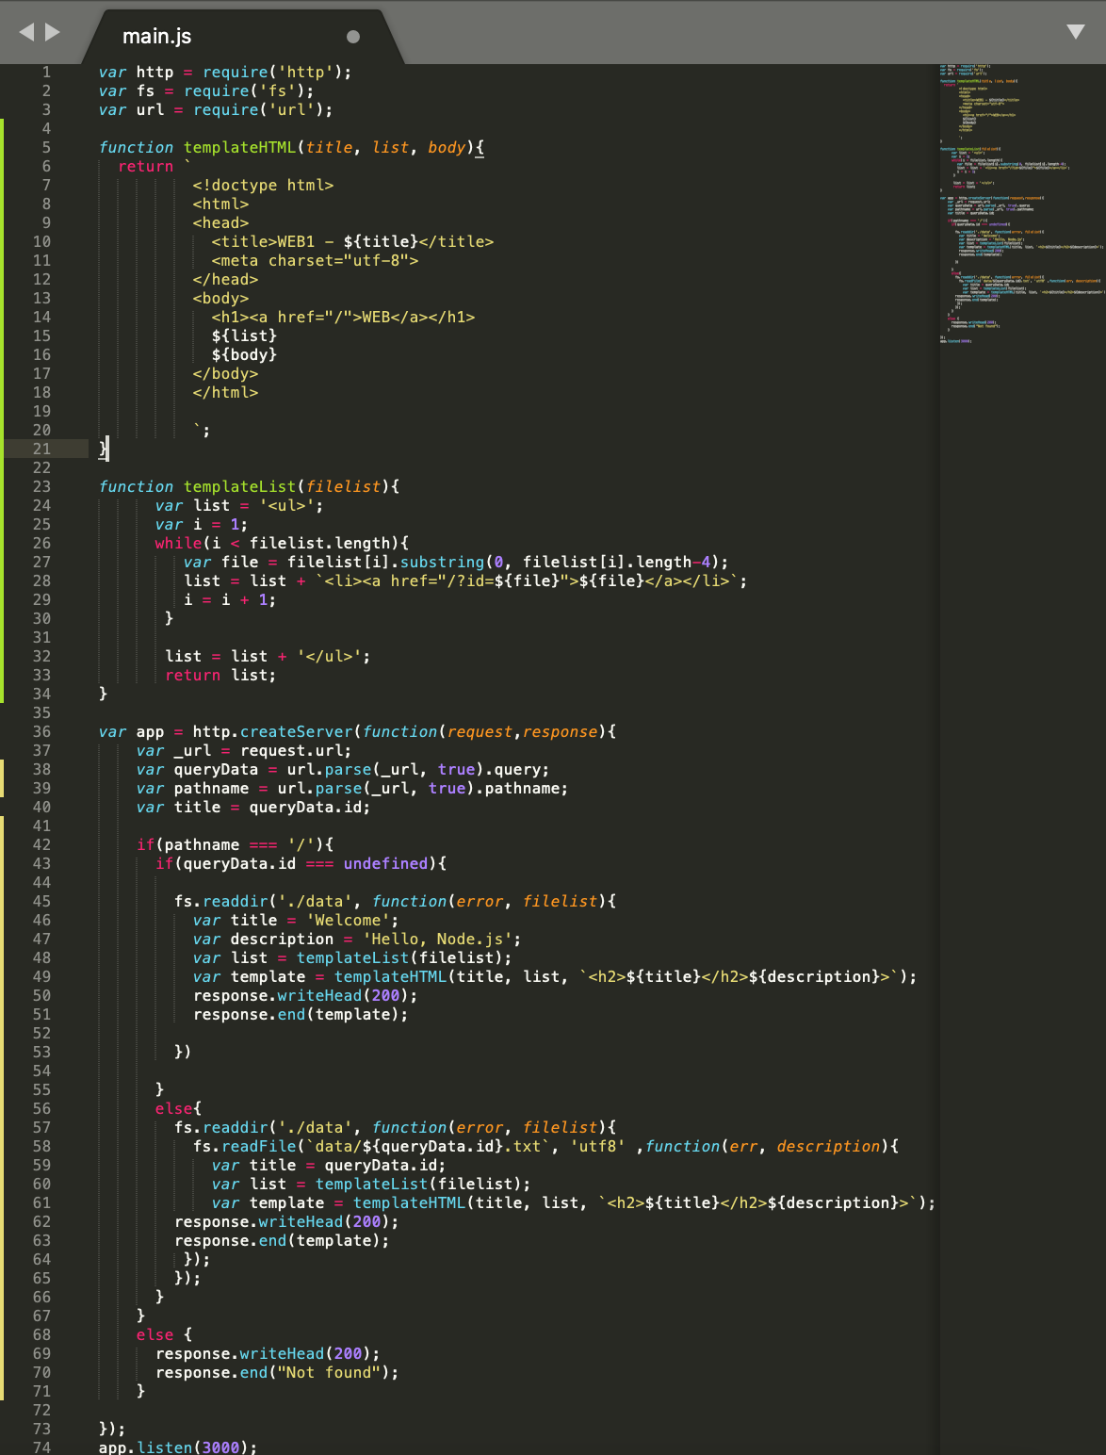This screenshot has height=1455, width=1106.
Task: Click 'app.listen(3000);' line
Action: click(178, 1447)
